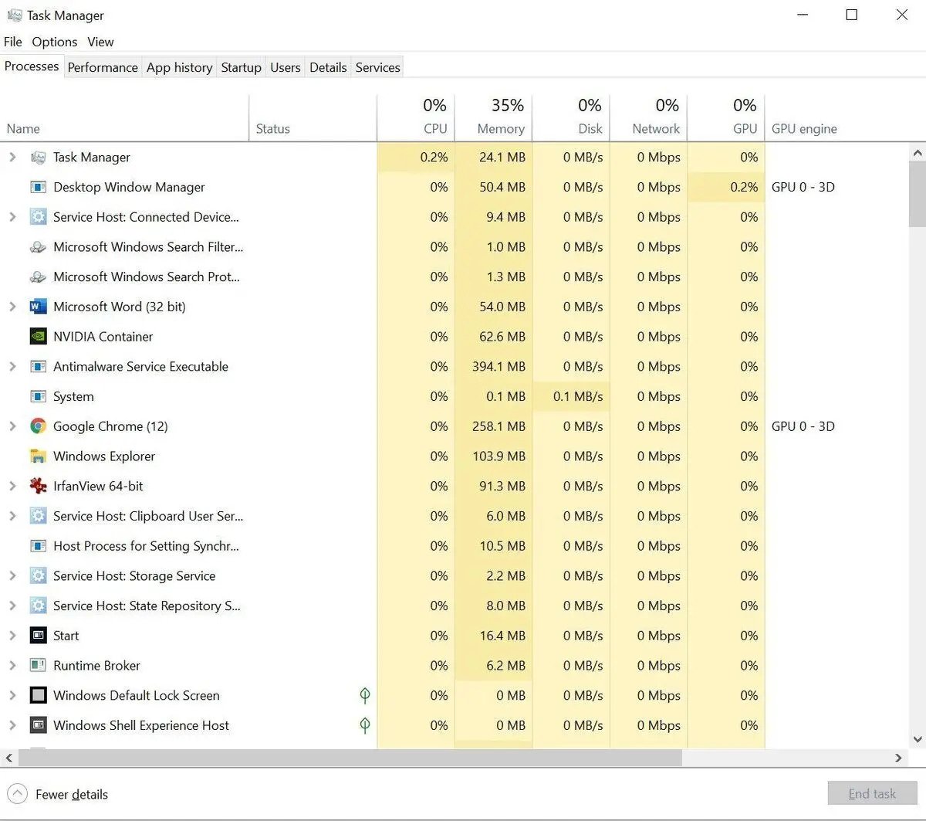Screen dimensions: 926x821
Task: Click the Windows Explorer folder icon
Action: pos(38,456)
